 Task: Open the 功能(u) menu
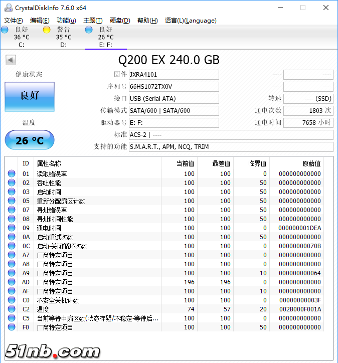pyautogui.click(x=66, y=21)
